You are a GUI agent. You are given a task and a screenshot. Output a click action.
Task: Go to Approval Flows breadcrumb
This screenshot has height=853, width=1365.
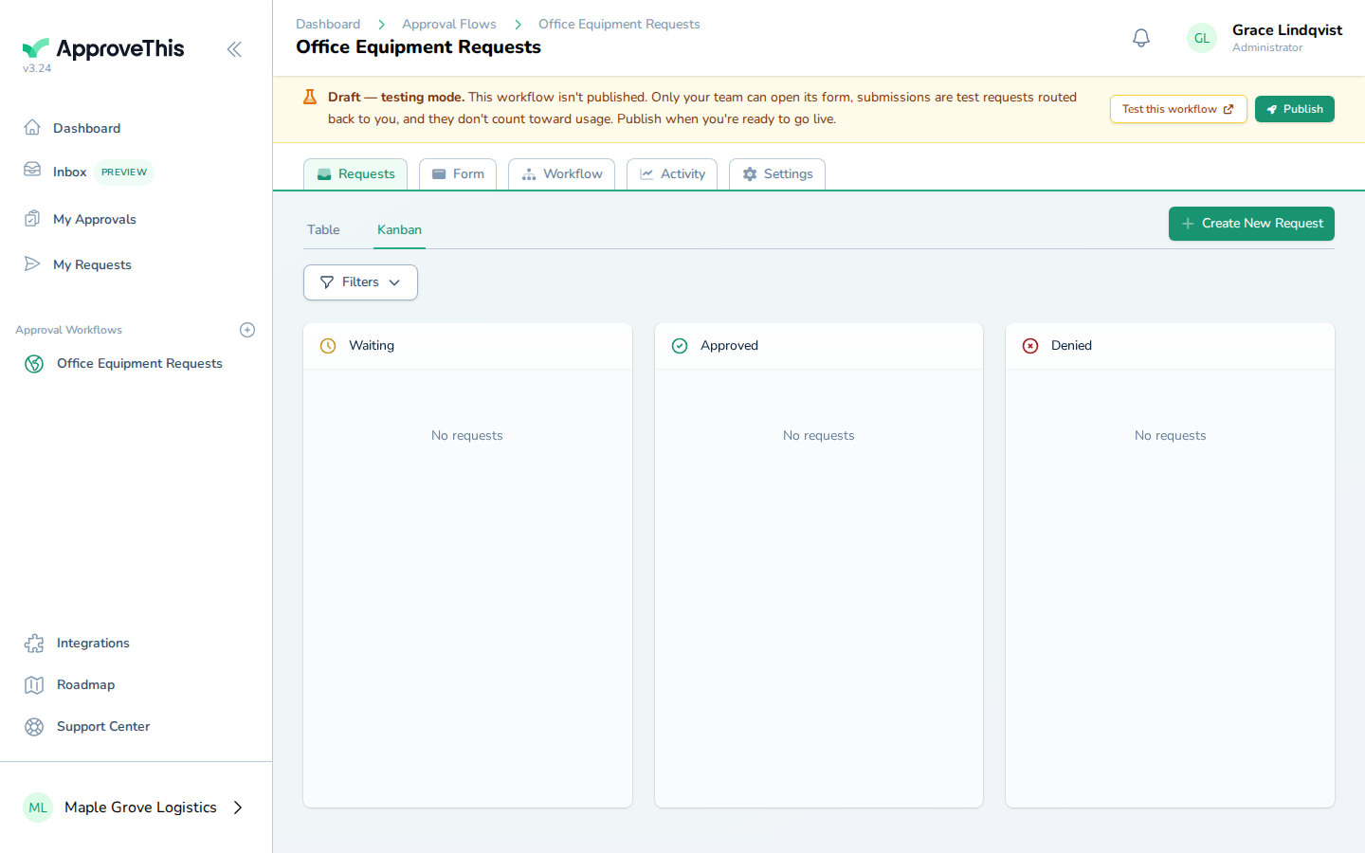pos(449,25)
